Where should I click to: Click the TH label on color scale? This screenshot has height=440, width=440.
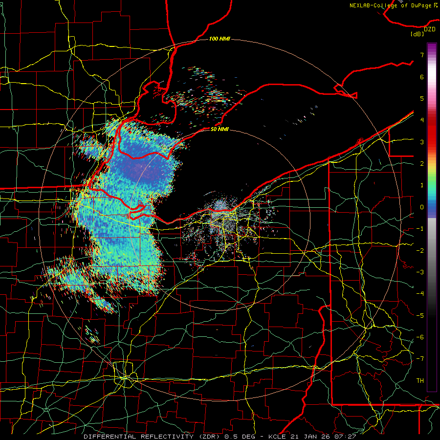click(x=420, y=380)
